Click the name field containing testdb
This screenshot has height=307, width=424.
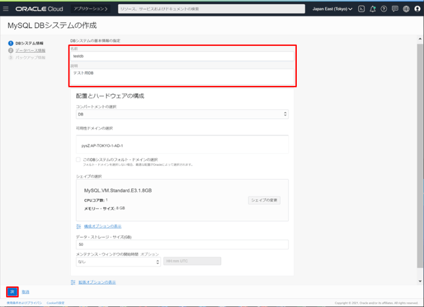coord(182,56)
